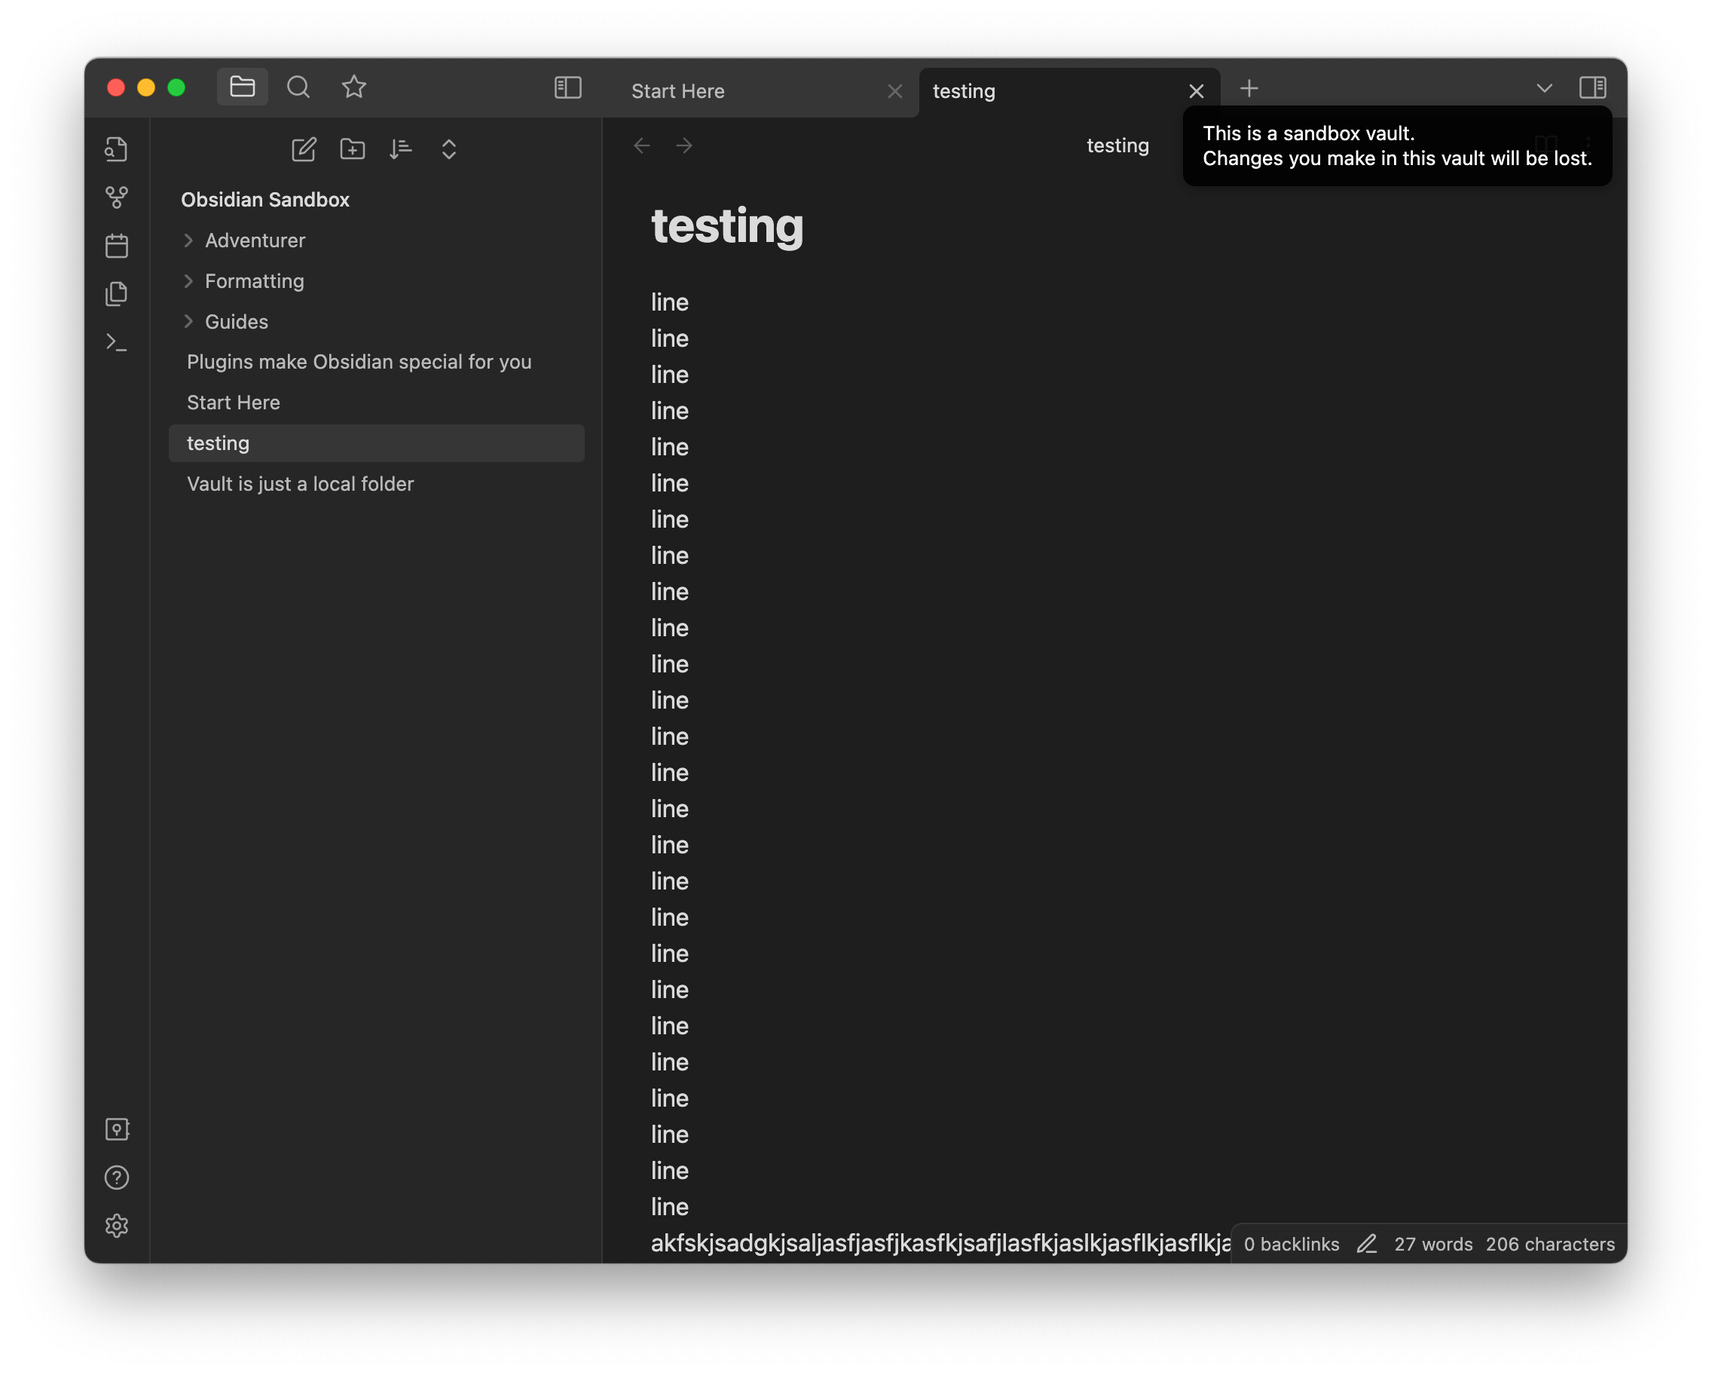
Task: Toggle left sidebar collapse
Action: [x=567, y=87]
